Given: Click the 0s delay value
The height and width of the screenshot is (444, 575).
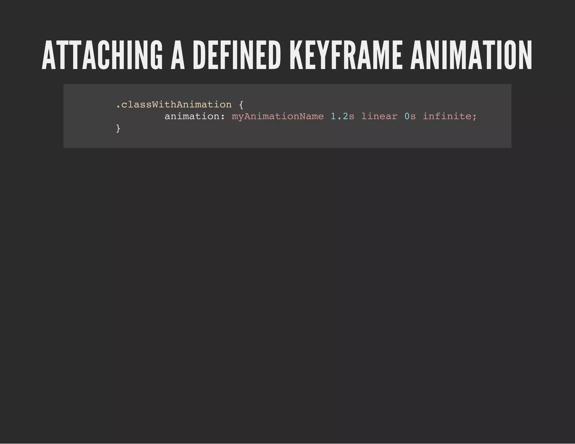Looking at the screenshot, I should point(410,116).
